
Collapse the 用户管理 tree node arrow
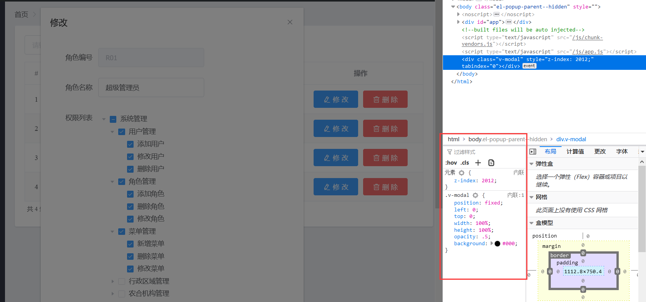point(112,132)
